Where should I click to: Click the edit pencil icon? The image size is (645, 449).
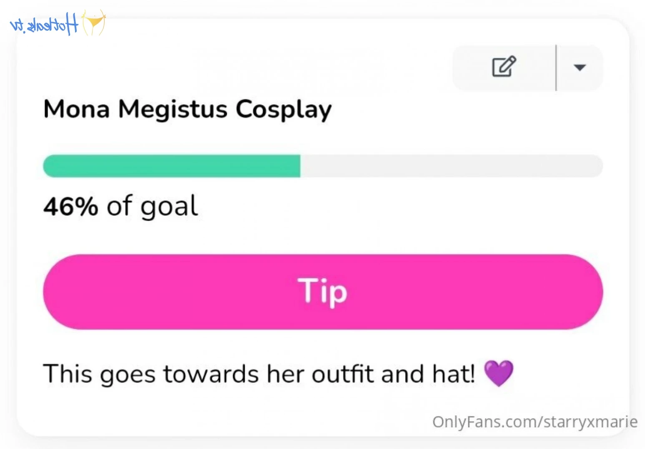coord(504,67)
